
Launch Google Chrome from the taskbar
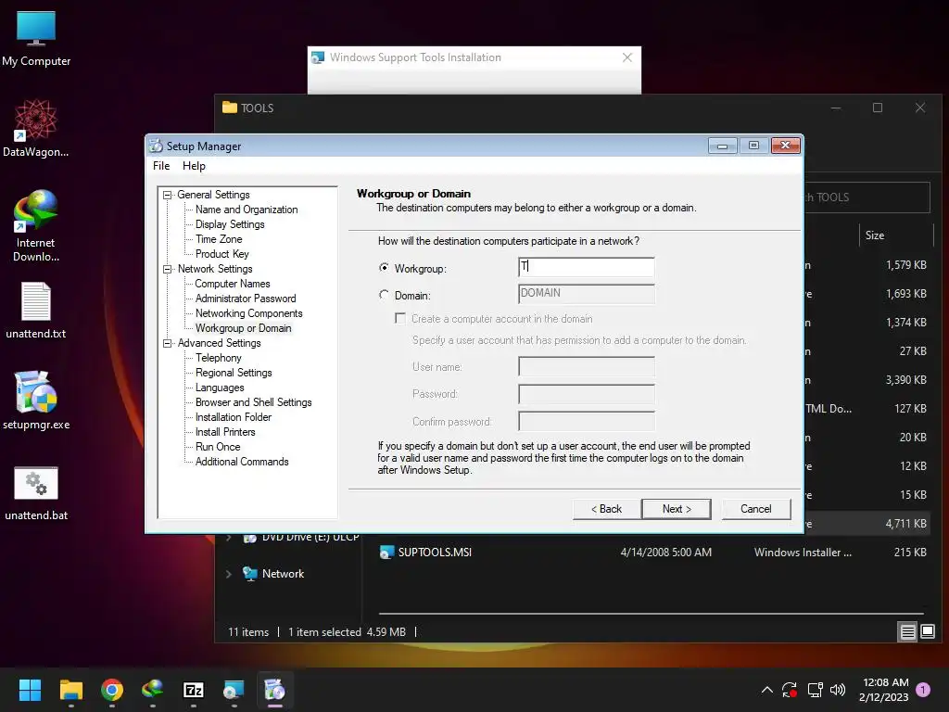pos(112,690)
